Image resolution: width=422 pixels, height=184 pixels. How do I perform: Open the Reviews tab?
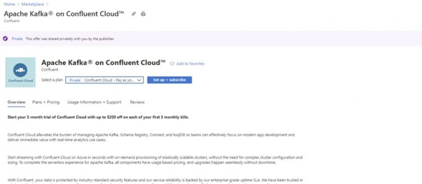click(137, 102)
